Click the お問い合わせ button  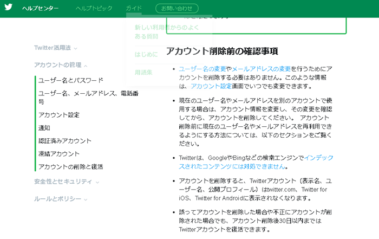177,9
